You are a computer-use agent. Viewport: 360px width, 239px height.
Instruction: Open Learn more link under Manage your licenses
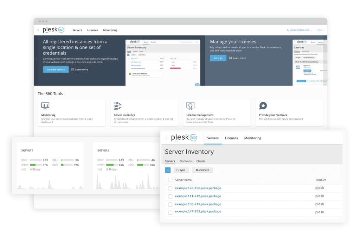click(237, 58)
